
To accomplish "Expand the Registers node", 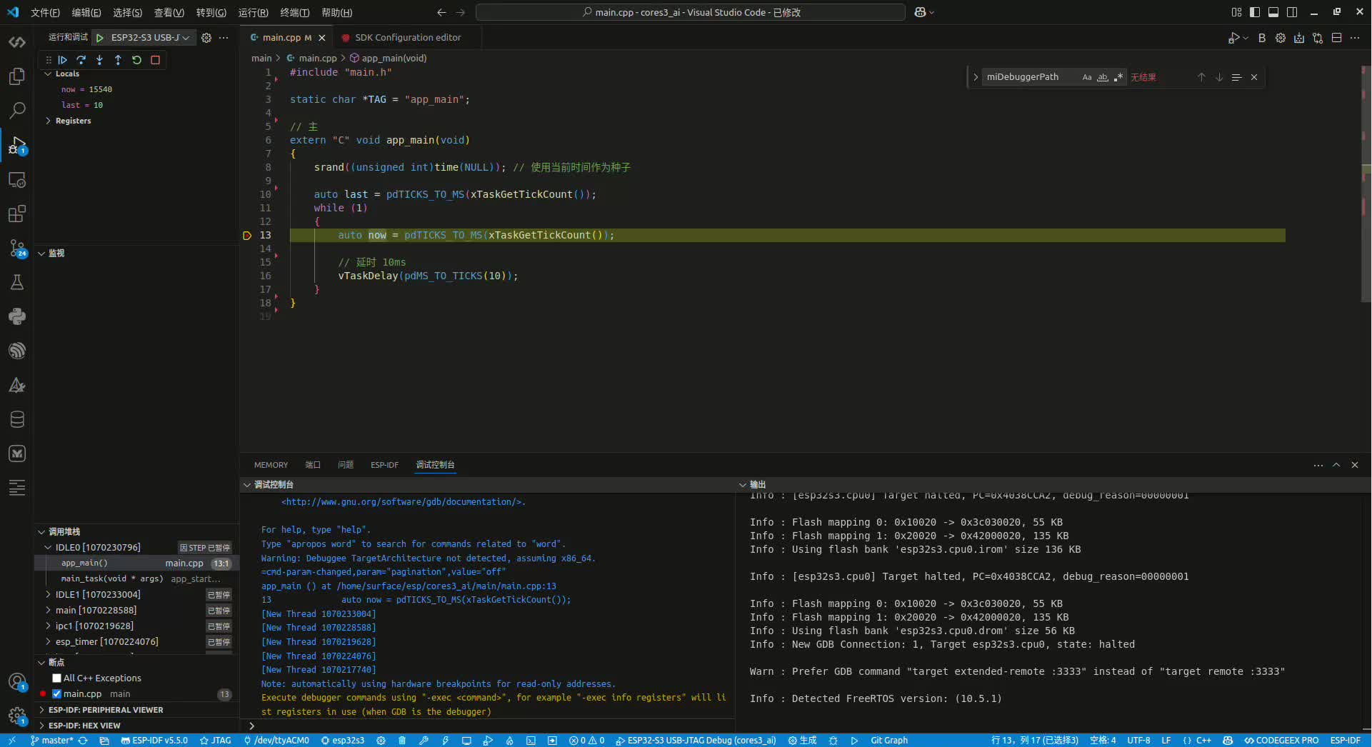I will click(x=48, y=121).
